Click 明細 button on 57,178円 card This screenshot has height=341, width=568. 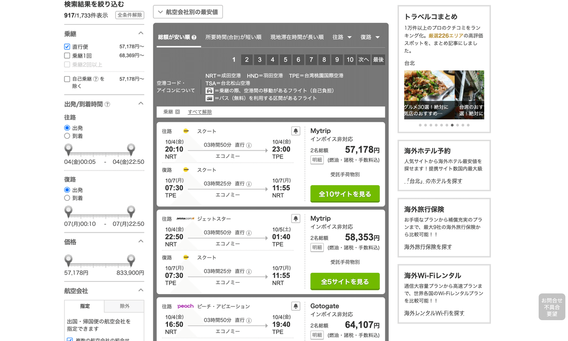(317, 160)
